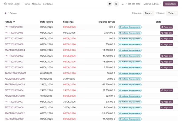Pay now for invoice FATT/2026/00008
This screenshot has width=182, height=121.
pyautogui.click(x=167, y=44)
